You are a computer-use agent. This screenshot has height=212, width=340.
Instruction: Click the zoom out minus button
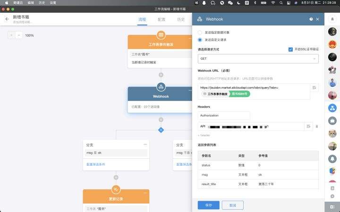19,35
